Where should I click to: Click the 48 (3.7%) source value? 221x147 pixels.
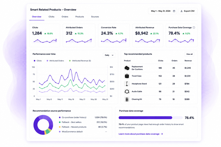(x=103, y=127)
